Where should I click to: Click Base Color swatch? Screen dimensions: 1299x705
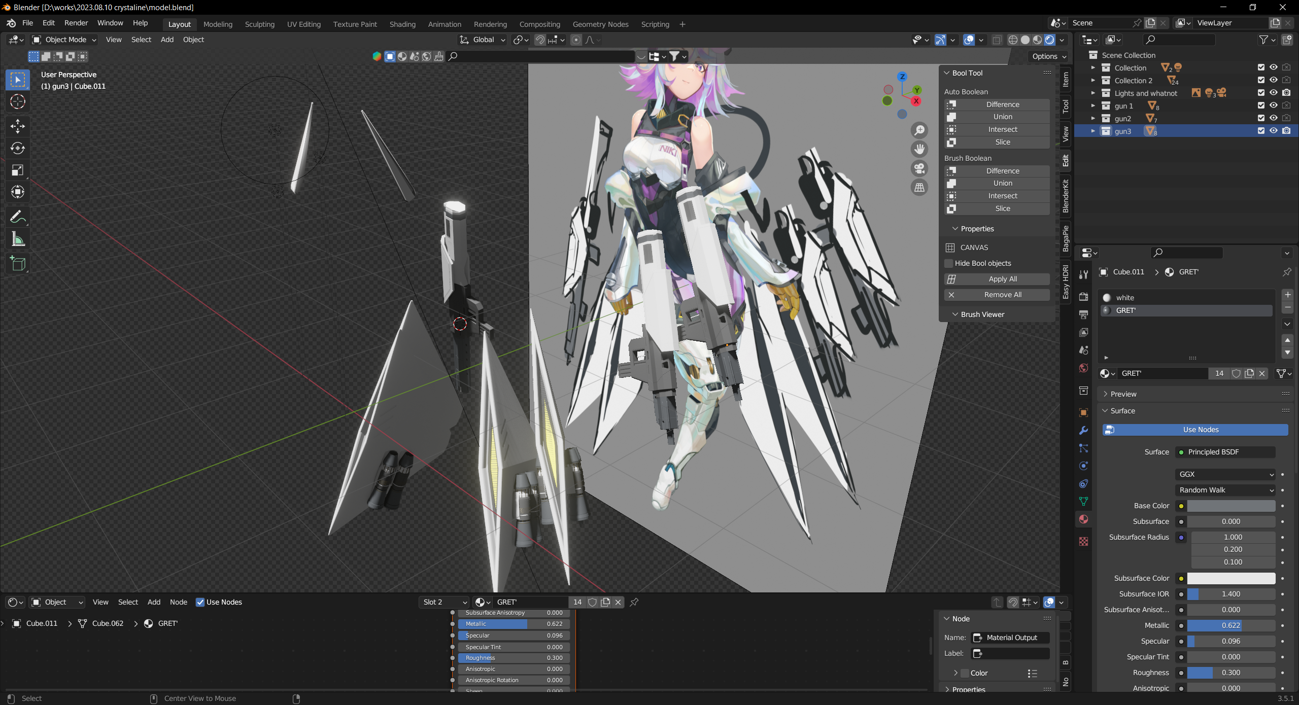click(1231, 506)
